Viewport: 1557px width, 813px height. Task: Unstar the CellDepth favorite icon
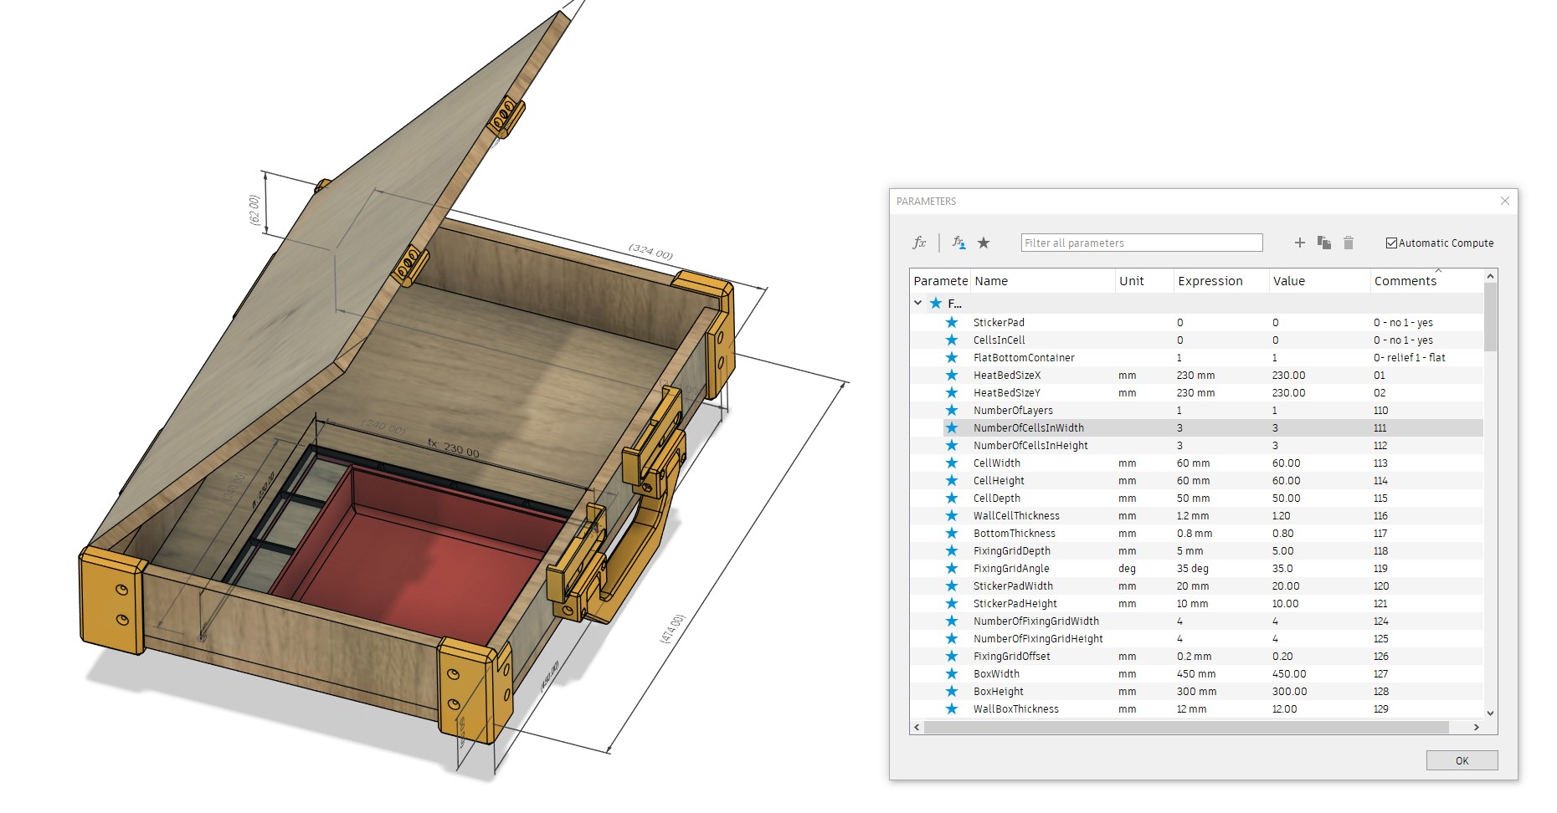pyautogui.click(x=953, y=498)
